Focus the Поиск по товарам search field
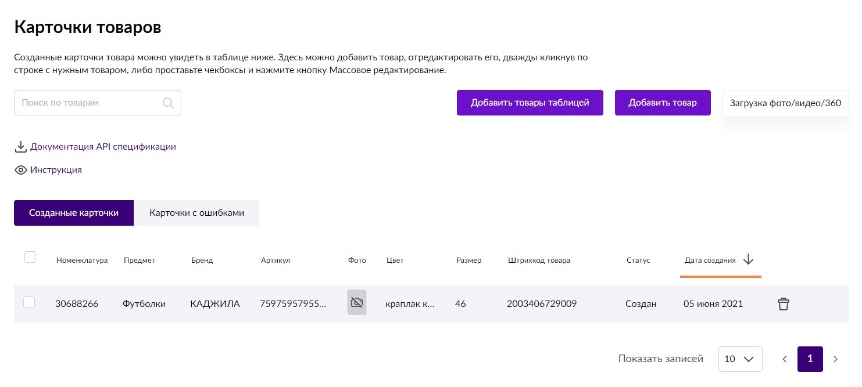Image resolution: width=862 pixels, height=387 pixels. click(98, 103)
